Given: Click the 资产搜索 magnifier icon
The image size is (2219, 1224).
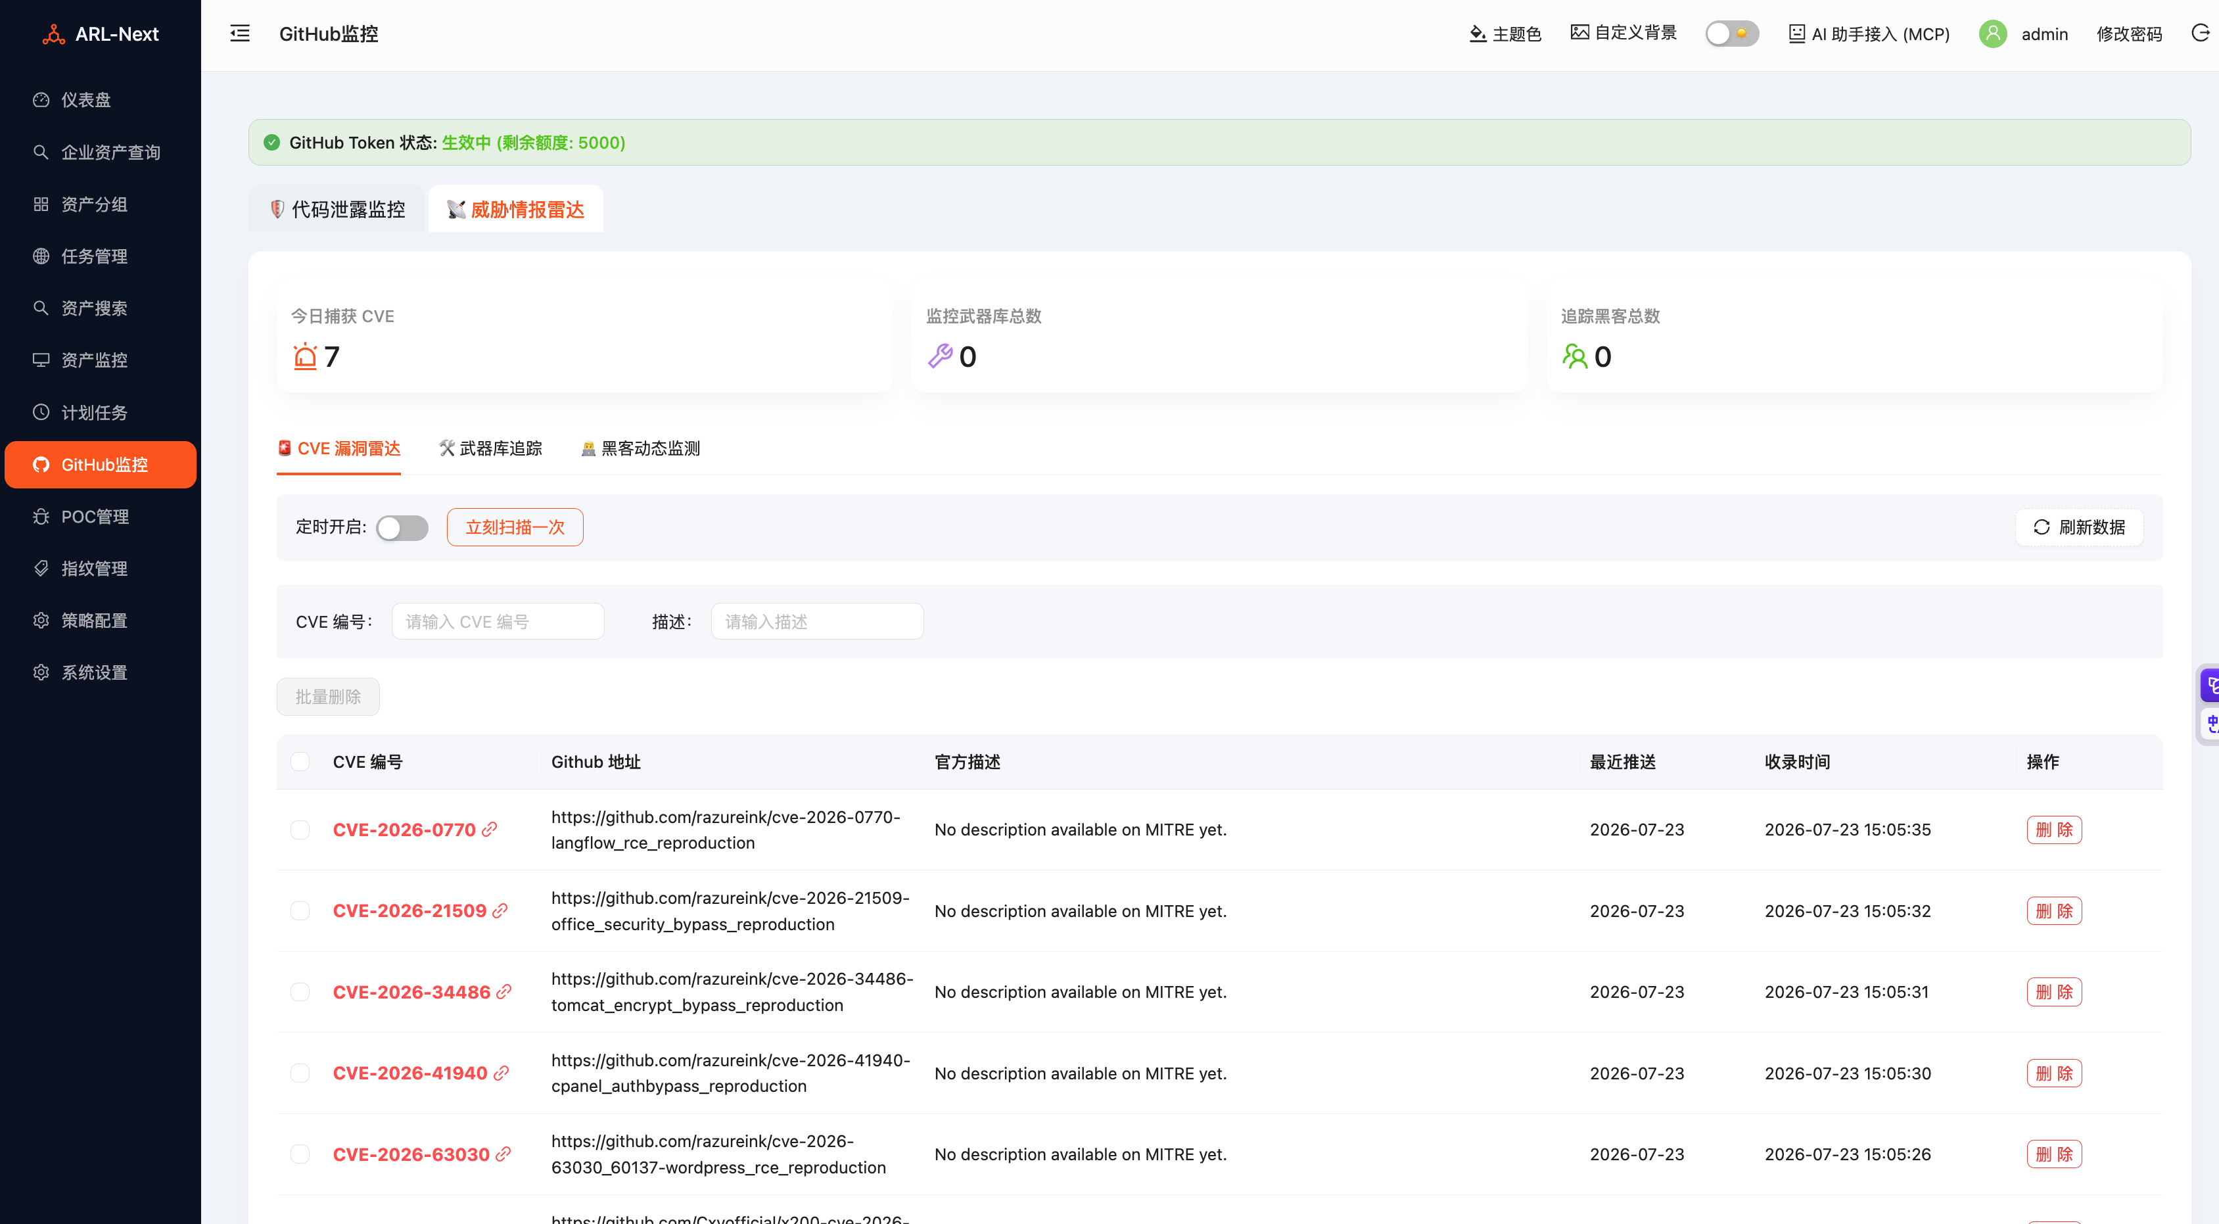Looking at the screenshot, I should 41,308.
